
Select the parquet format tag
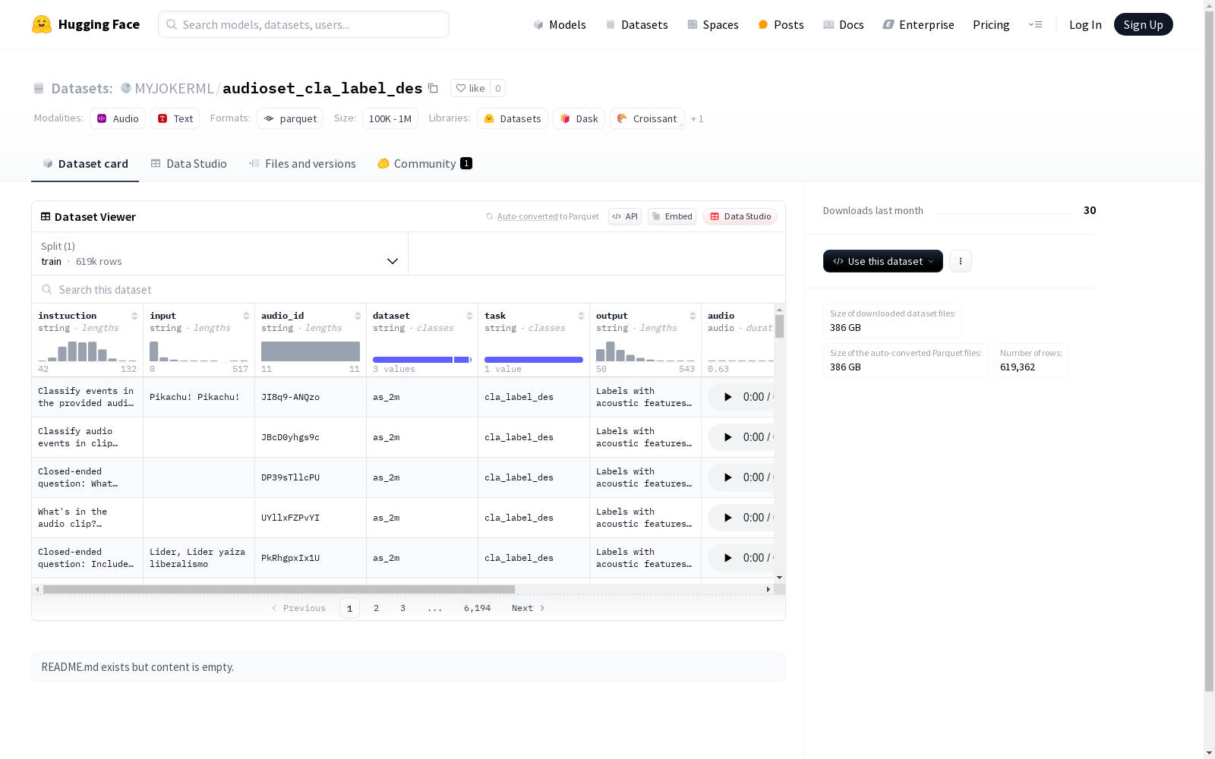click(290, 118)
